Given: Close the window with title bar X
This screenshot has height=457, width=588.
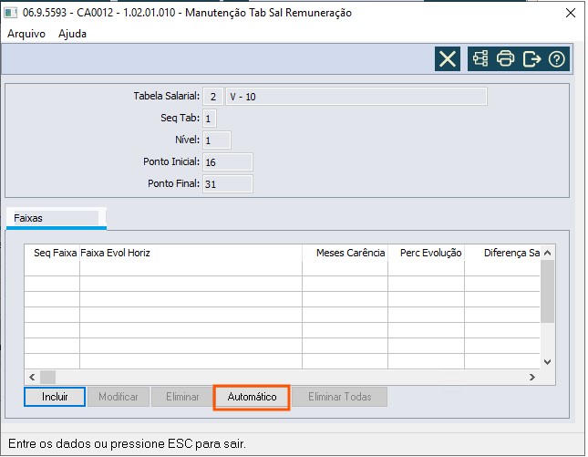Looking at the screenshot, I should [x=571, y=13].
